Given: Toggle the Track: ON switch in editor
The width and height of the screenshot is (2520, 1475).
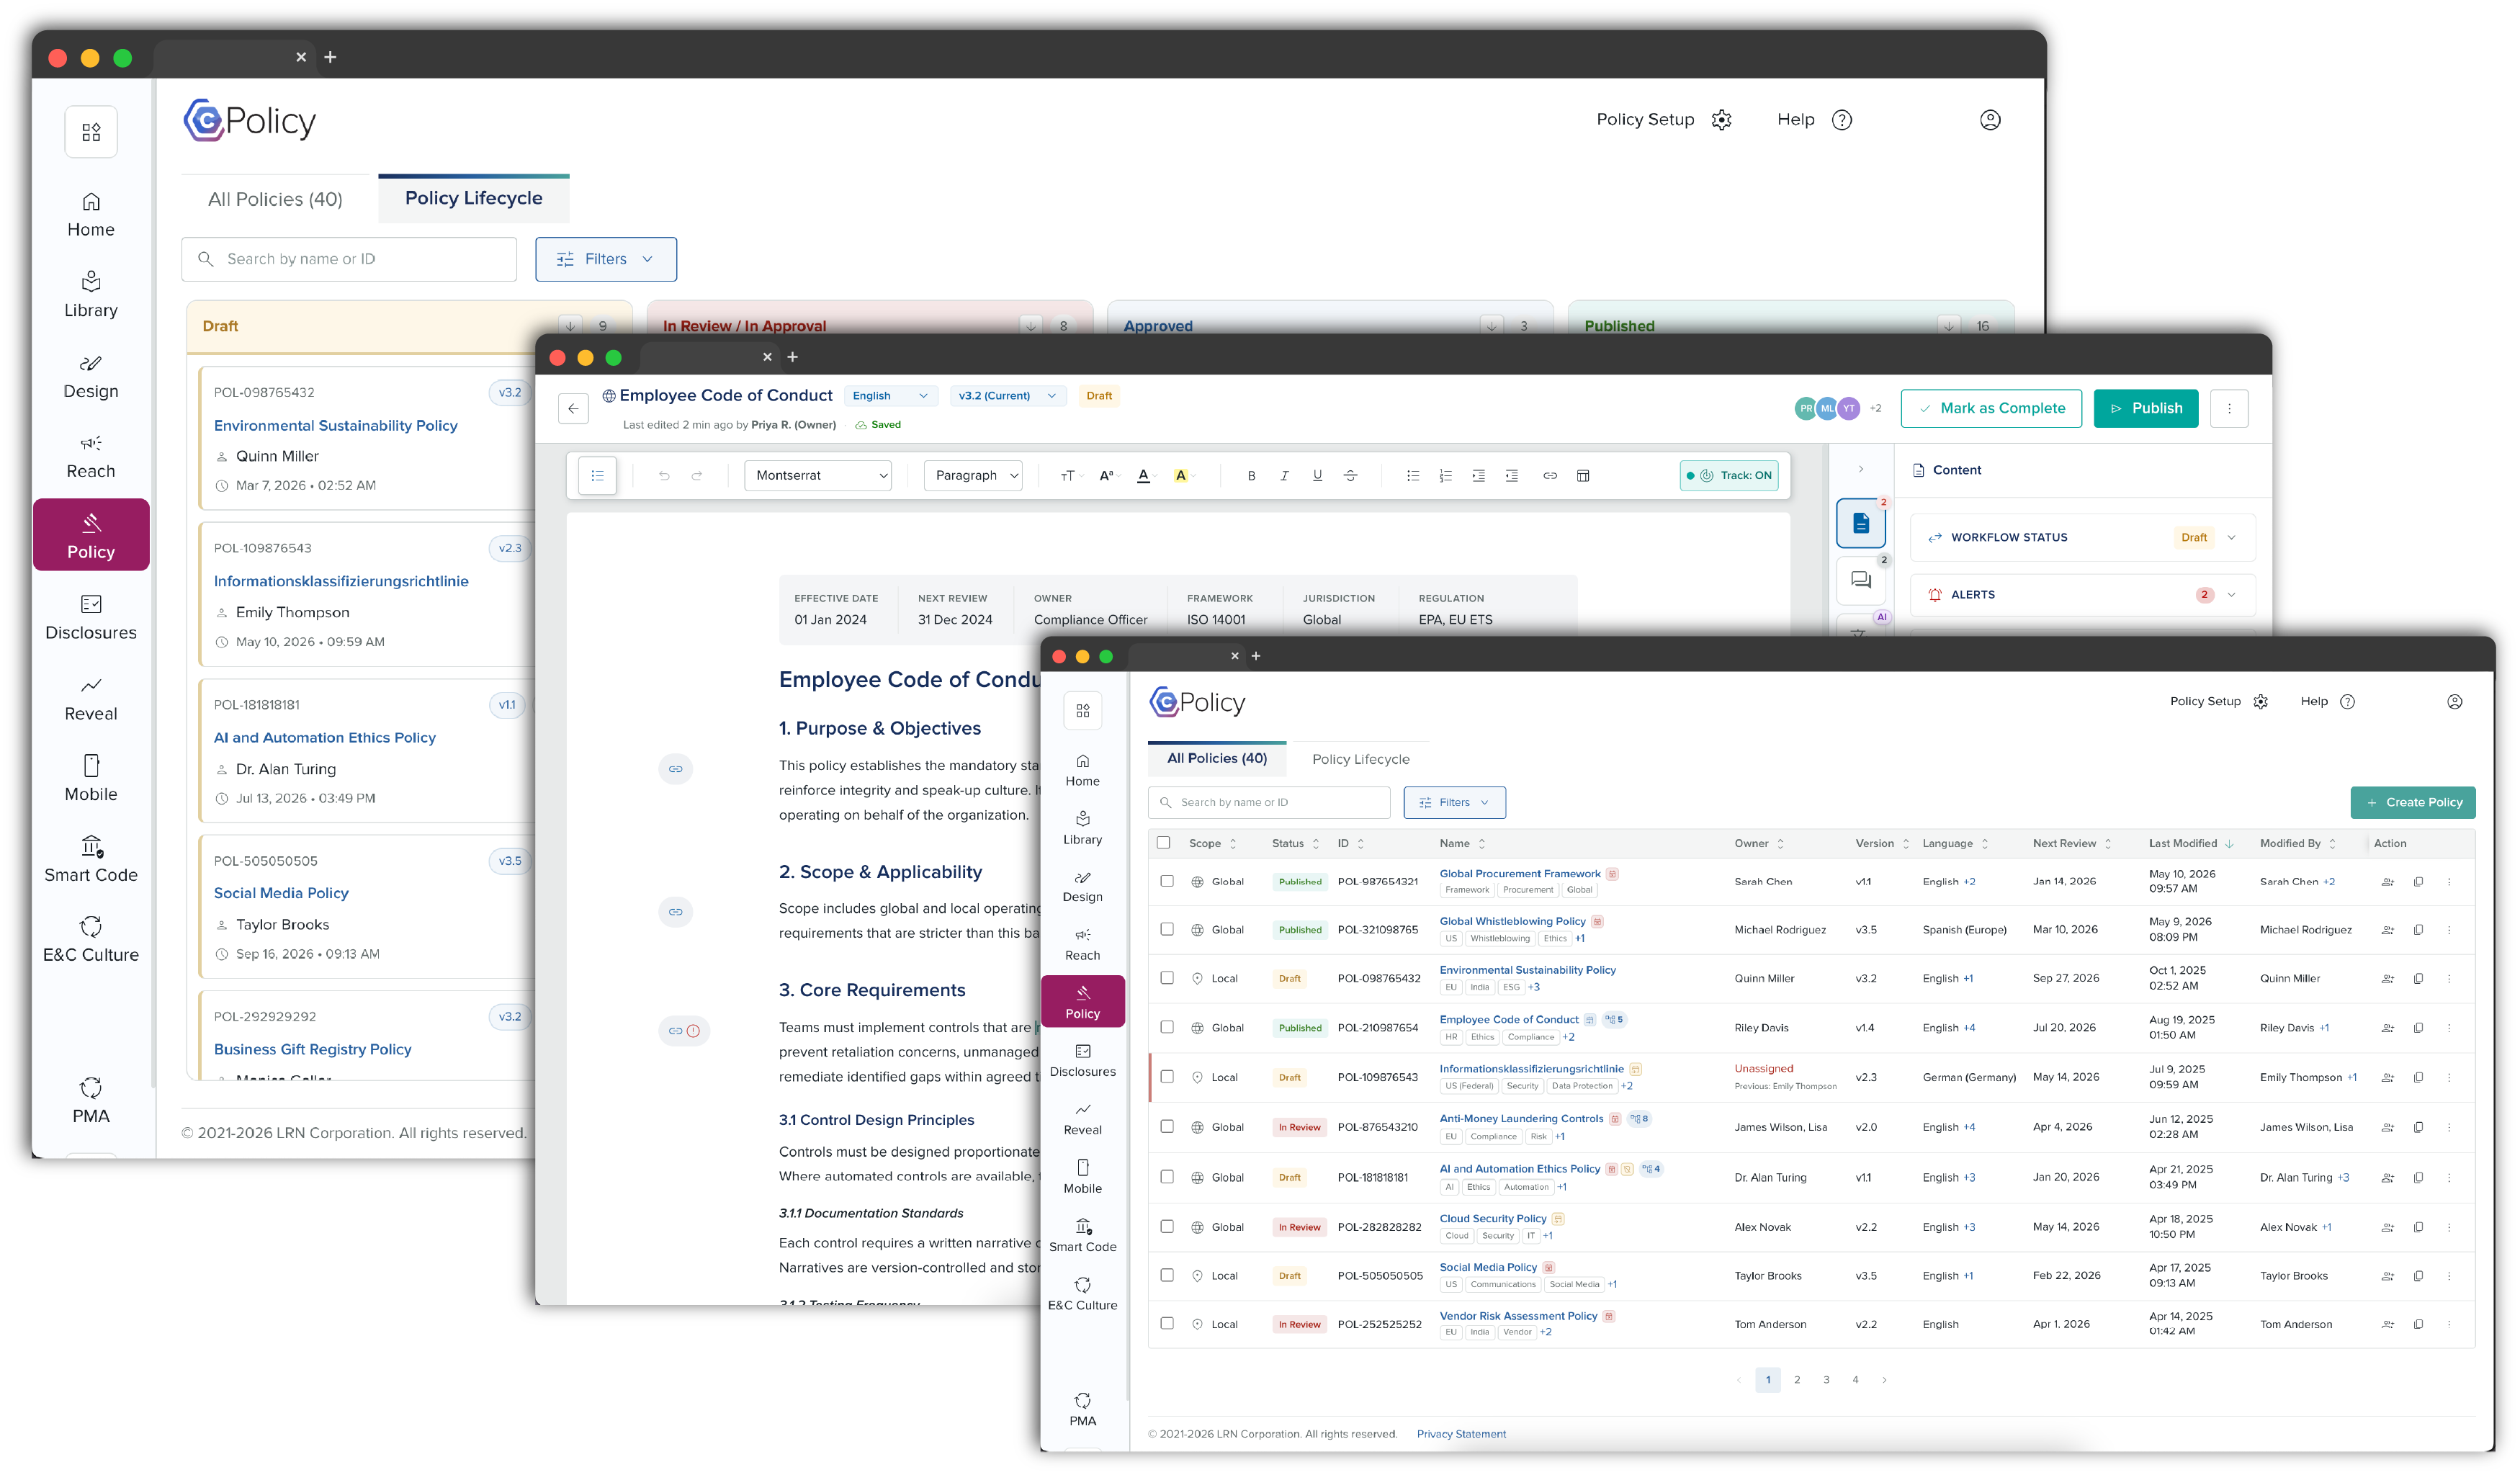Looking at the screenshot, I should coord(1728,476).
